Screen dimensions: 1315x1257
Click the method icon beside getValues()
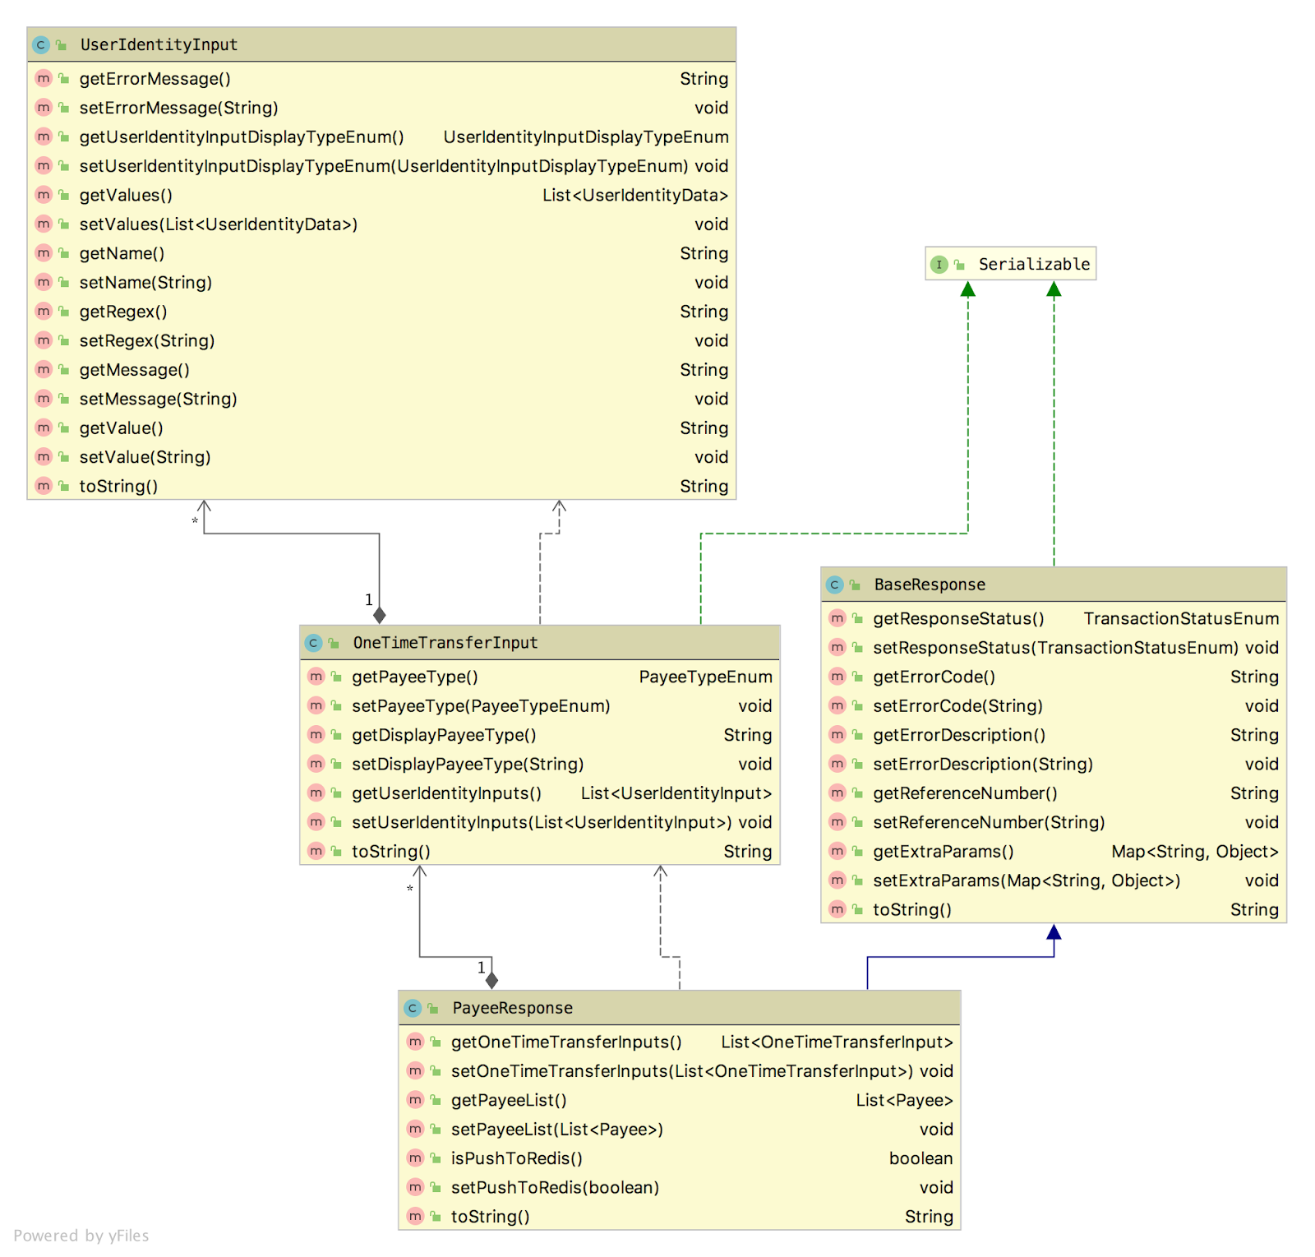pyautogui.click(x=44, y=195)
